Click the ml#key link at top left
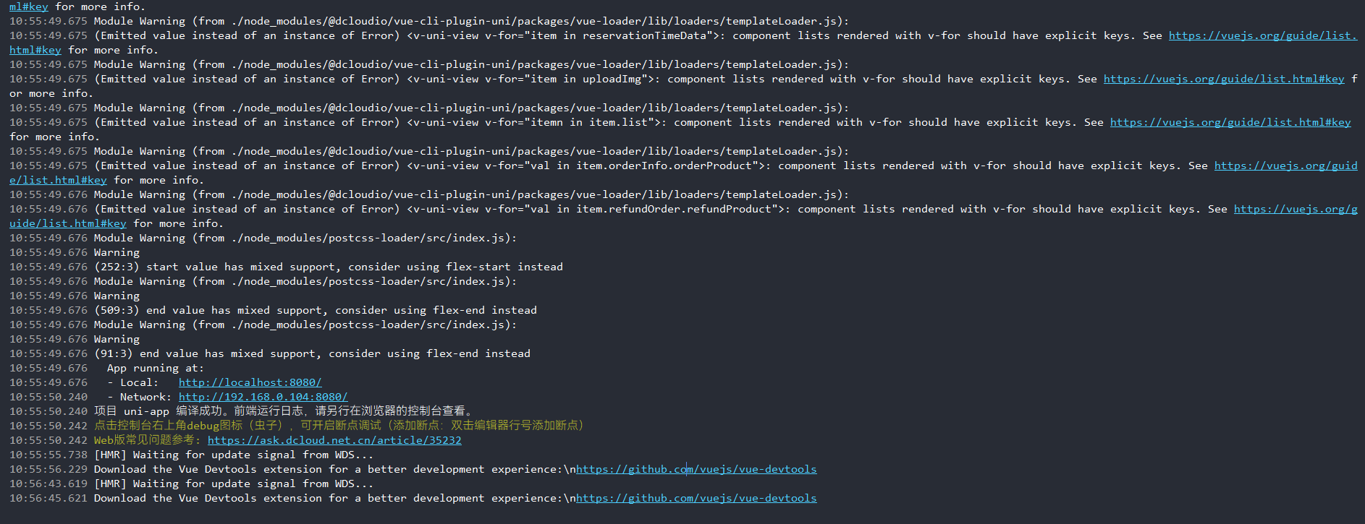Image resolution: width=1365 pixels, height=524 pixels. tap(29, 7)
